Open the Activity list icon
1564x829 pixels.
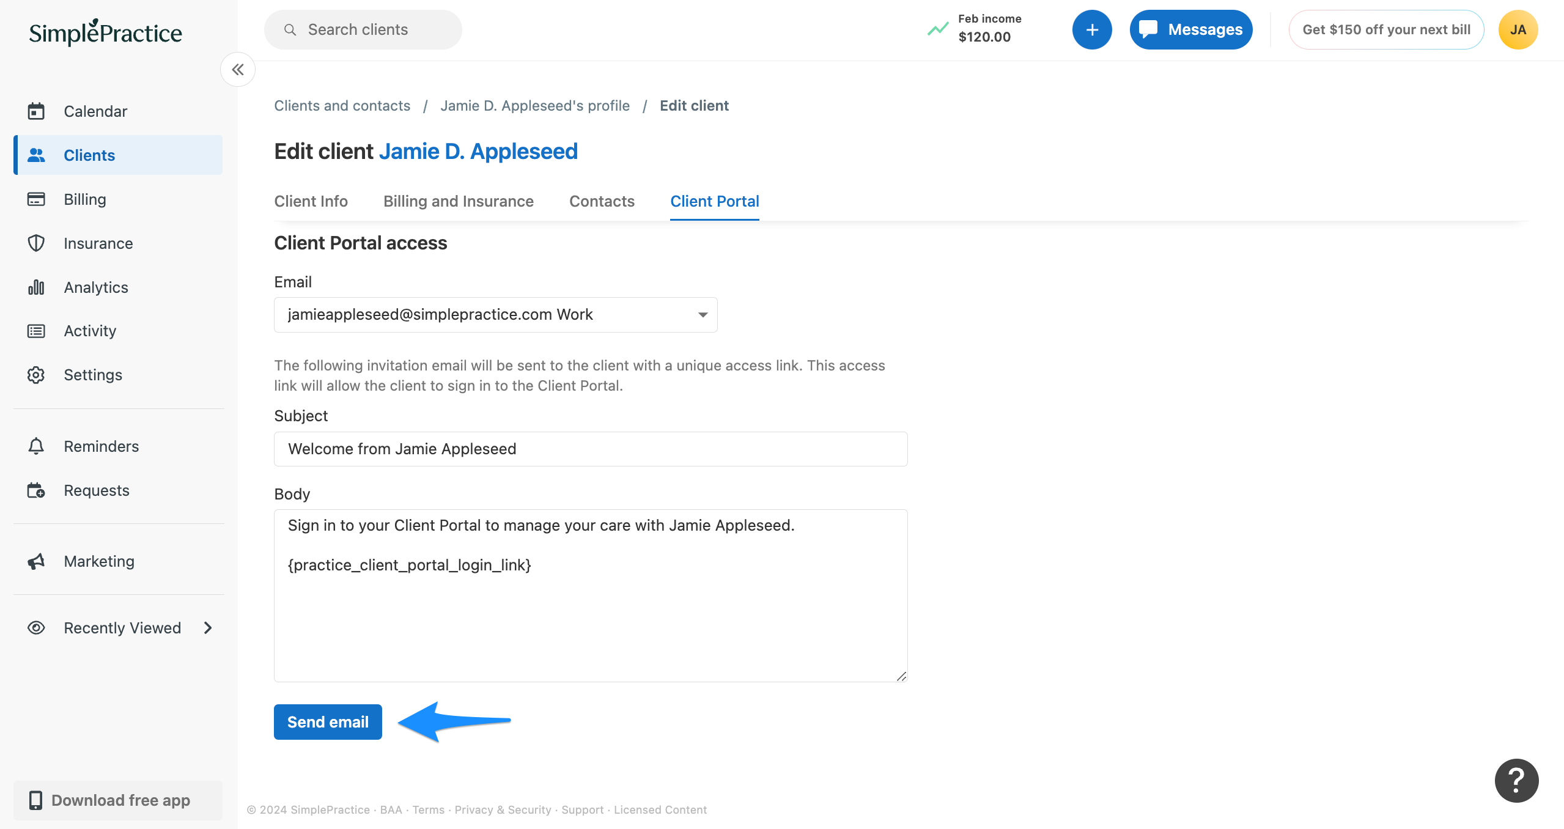point(36,331)
